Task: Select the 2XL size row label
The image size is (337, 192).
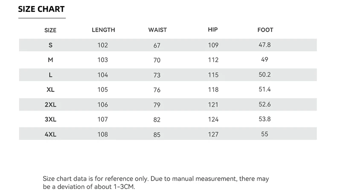Action: pos(50,105)
